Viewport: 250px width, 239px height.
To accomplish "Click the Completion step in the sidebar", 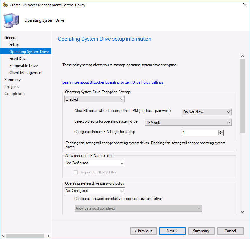I will 15,94.
